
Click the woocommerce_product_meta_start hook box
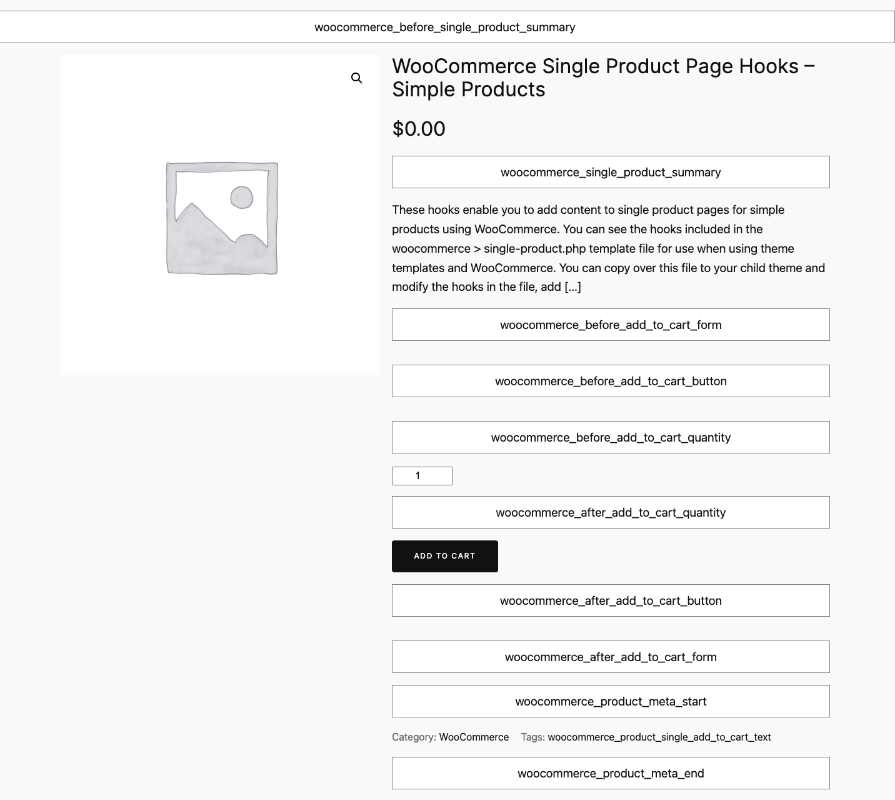611,701
